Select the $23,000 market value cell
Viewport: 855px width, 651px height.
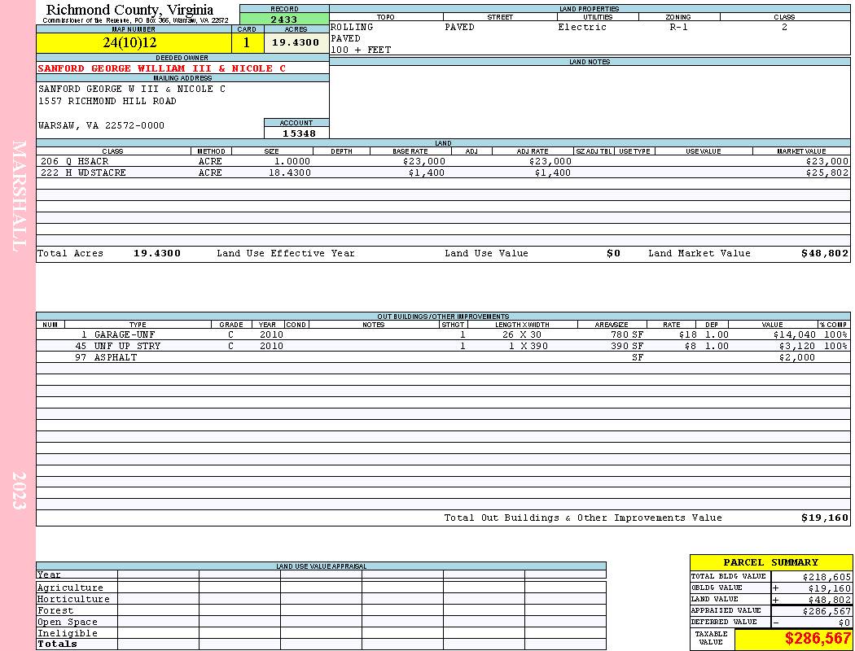(826, 161)
